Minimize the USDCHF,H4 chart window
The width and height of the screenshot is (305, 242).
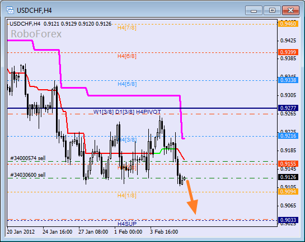(x=254, y=10)
